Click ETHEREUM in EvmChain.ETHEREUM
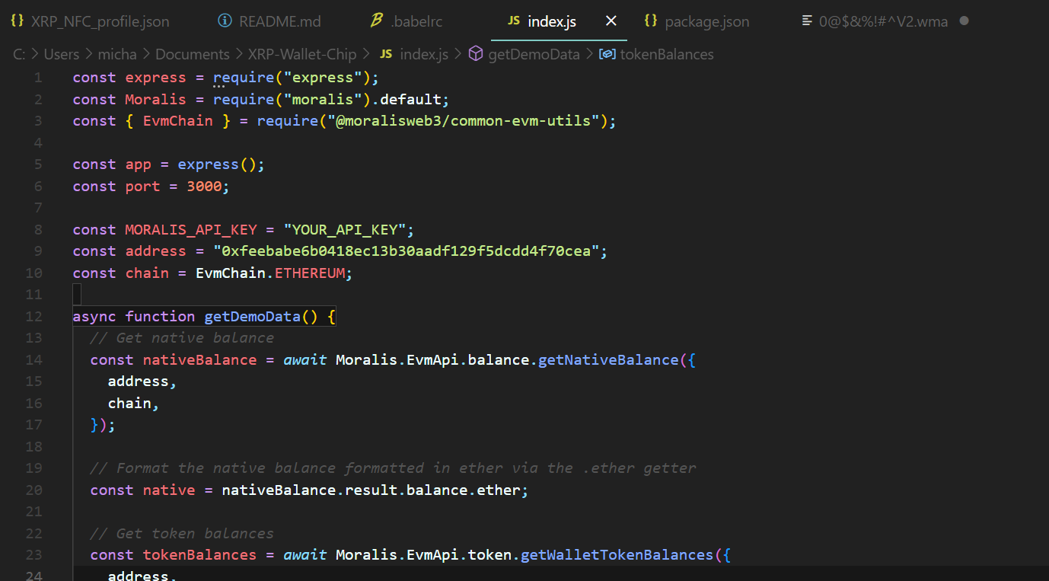This screenshot has width=1049, height=581. tap(310, 273)
